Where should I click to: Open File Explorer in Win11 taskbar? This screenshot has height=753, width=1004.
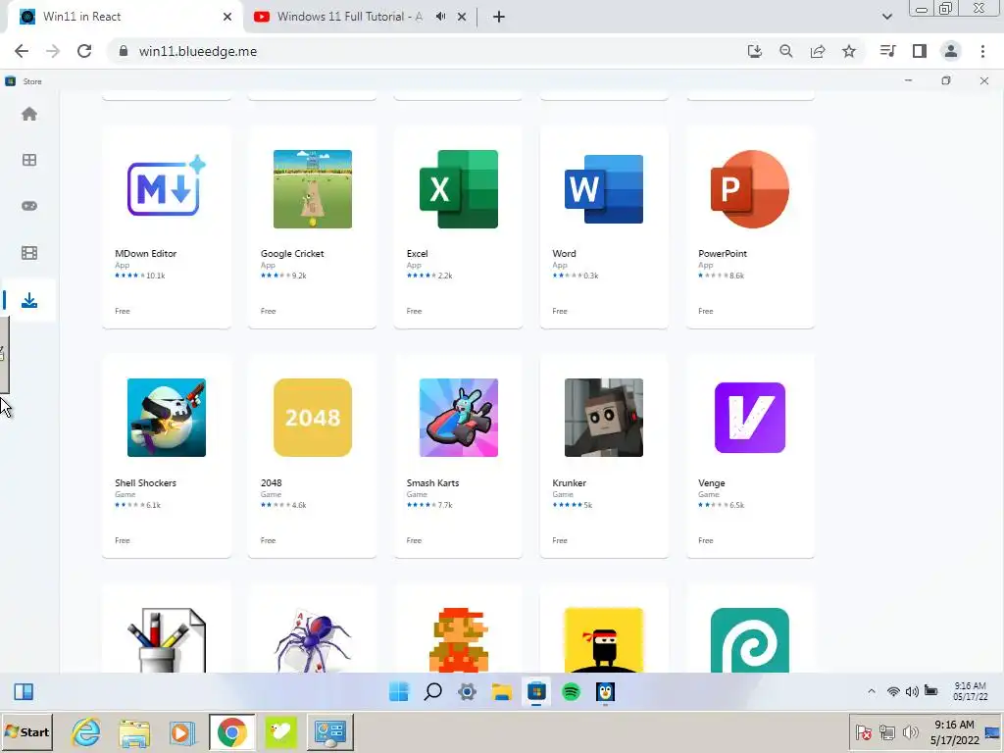(x=502, y=691)
